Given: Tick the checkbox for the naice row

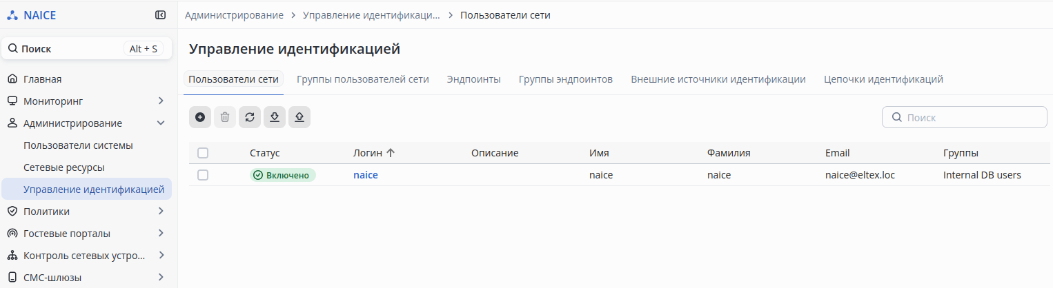Looking at the screenshot, I should [x=203, y=175].
